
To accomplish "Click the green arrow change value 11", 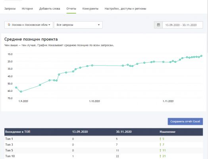I will pos(163,150).
